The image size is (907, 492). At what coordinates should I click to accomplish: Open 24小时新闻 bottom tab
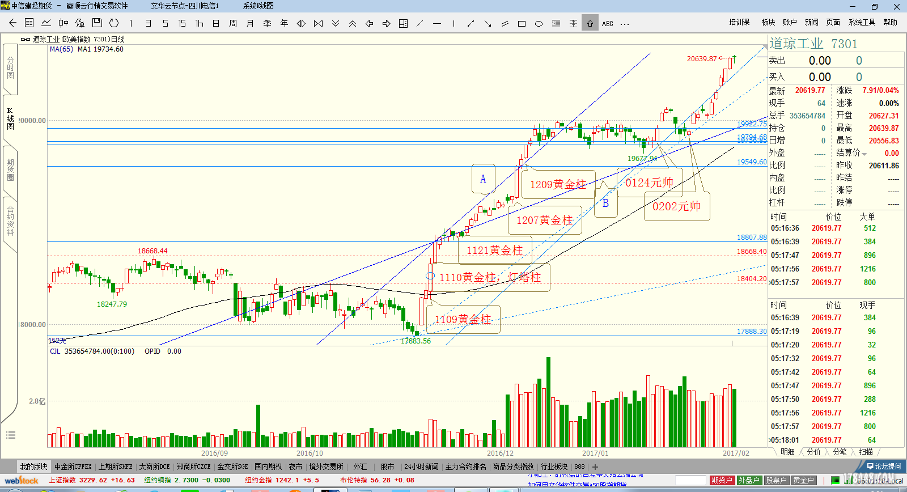(x=421, y=466)
